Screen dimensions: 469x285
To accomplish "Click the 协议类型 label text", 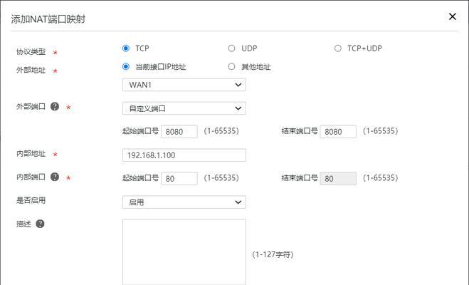I will [31, 51].
